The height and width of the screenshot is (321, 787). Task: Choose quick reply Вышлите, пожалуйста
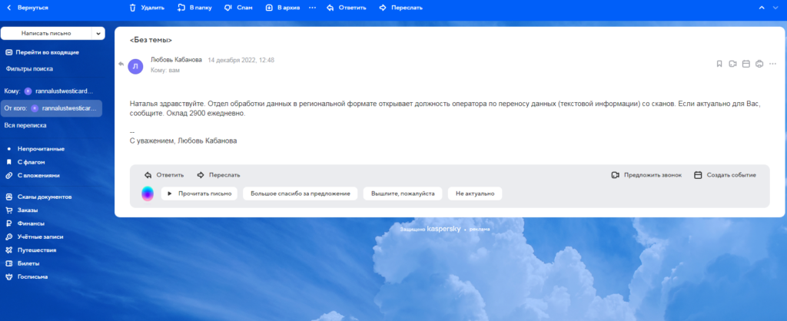(403, 194)
